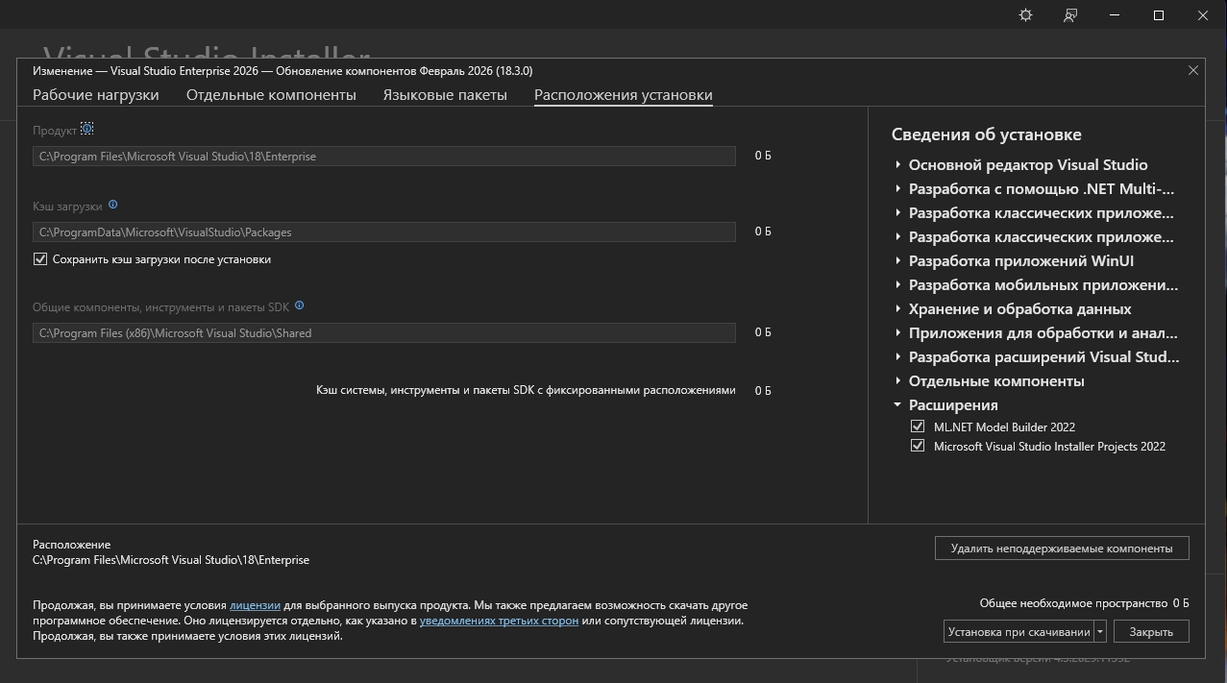The width and height of the screenshot is (1227, 683).
Task: Close the modify dialog with X icon
Action: tap(1192, 70)
